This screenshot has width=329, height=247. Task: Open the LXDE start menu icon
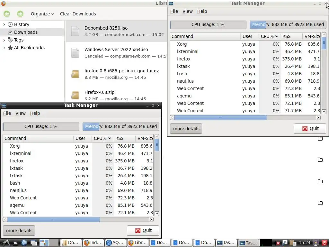click(x=5, y=243)
